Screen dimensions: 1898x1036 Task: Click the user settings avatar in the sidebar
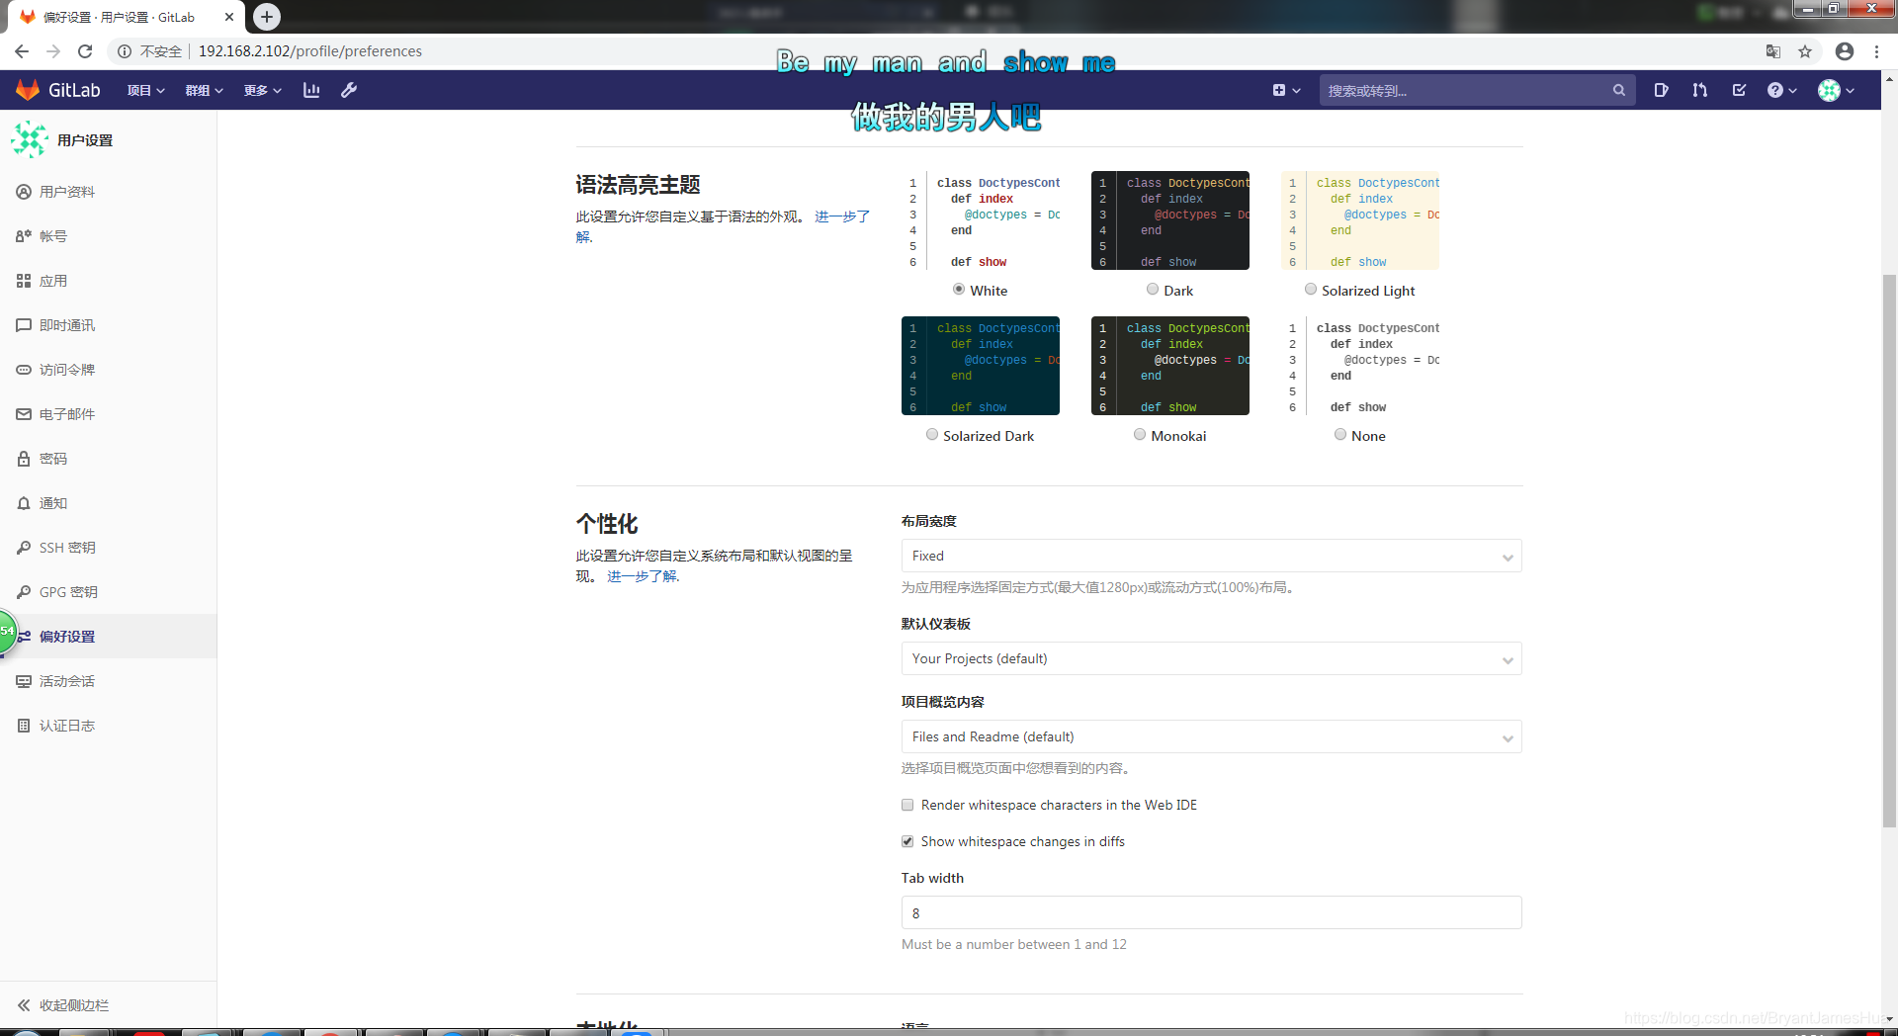pyautogui.click(x=30, y=139)
